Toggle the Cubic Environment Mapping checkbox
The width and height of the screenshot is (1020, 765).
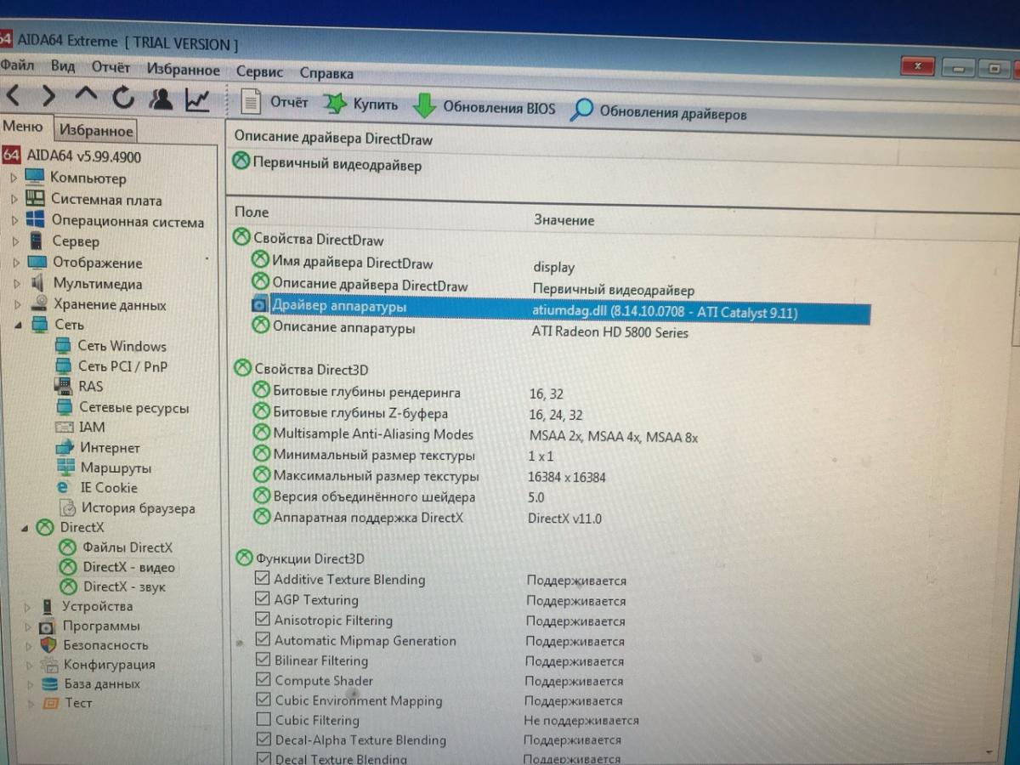tap(263, 700)
